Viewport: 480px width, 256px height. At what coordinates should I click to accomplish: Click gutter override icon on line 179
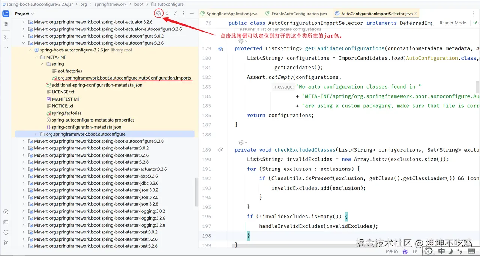pyautogui.click(x=221, y=48)
